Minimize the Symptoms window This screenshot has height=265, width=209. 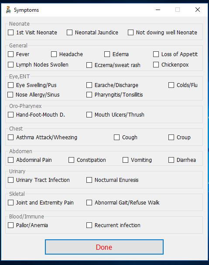(158, 10)
